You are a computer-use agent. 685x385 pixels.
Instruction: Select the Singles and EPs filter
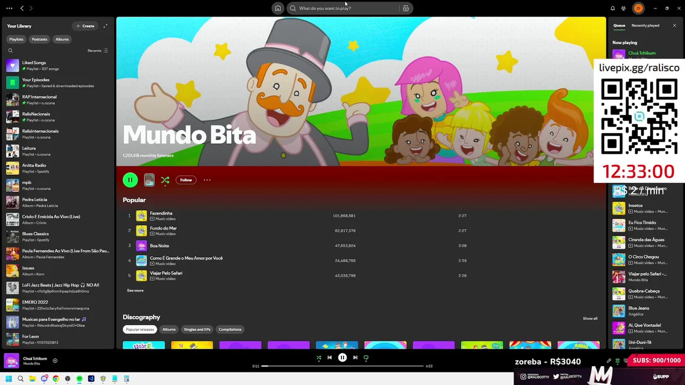pyautogui.click(x=197, y=329)
